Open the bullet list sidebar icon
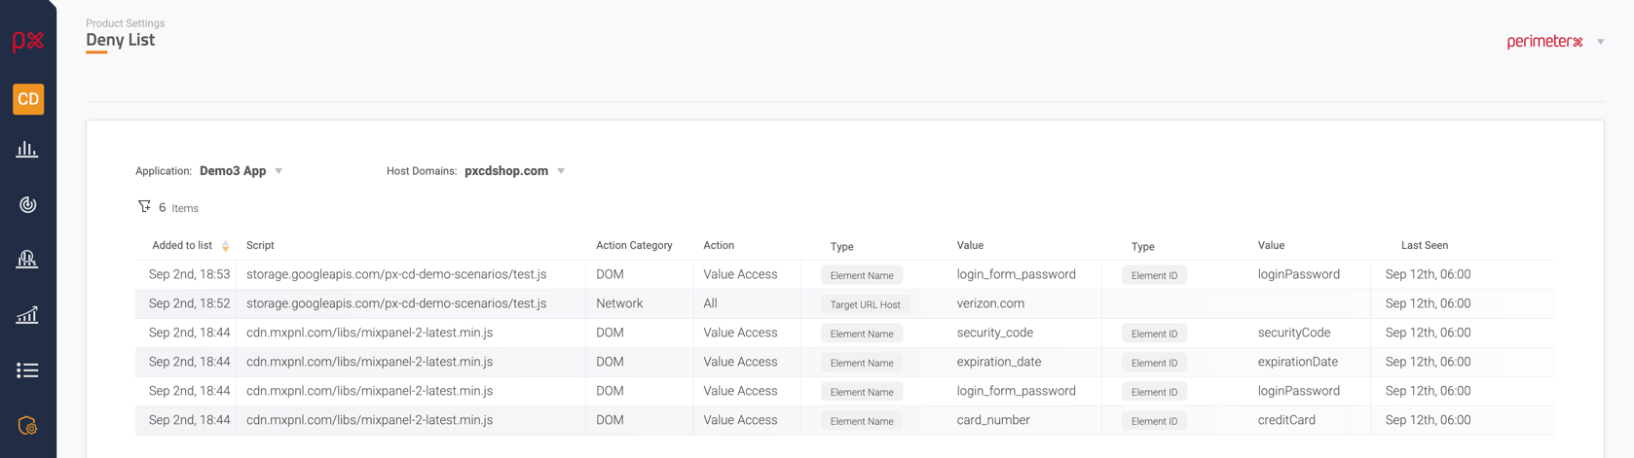 (27, 370)
